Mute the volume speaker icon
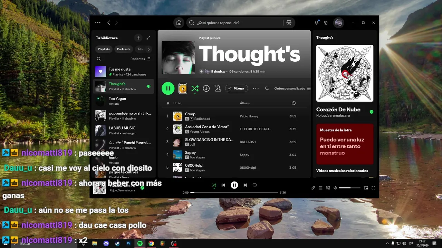Viewport: 442px width, 248px height. coord(335,188)
